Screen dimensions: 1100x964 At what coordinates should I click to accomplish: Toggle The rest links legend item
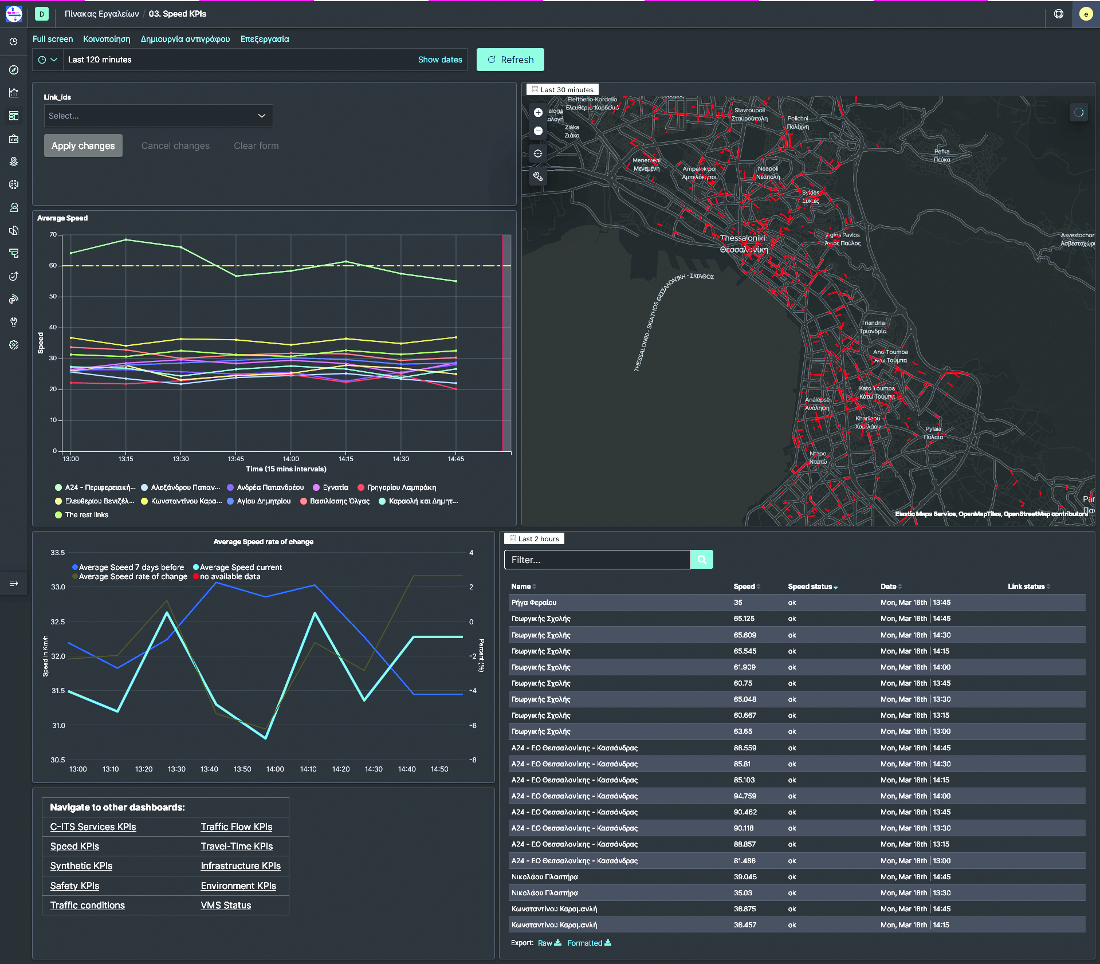86,515
